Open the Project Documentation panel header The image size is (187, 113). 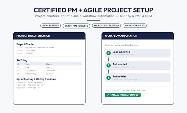(49, 36)
